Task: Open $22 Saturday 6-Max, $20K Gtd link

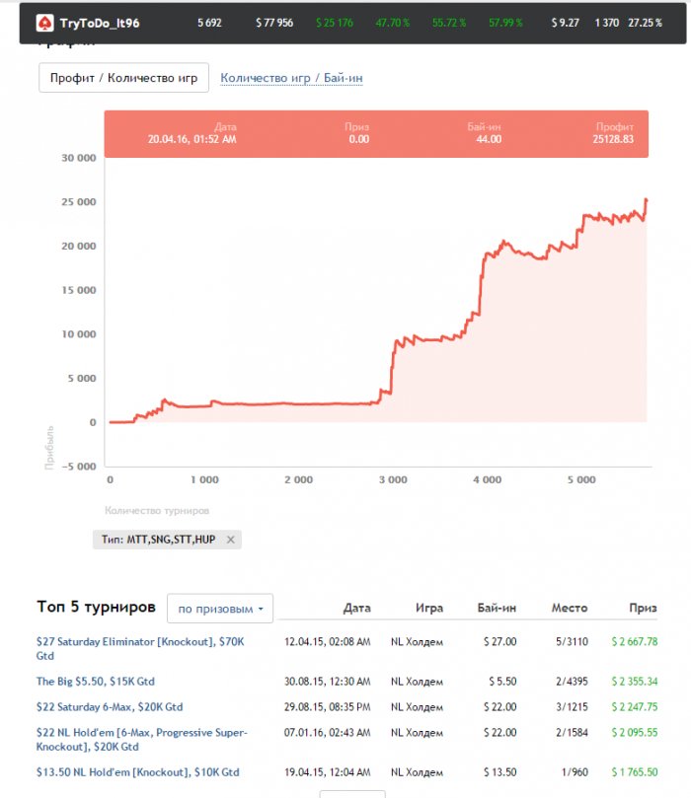Action: pyautogui.click(x=110, y=707)
